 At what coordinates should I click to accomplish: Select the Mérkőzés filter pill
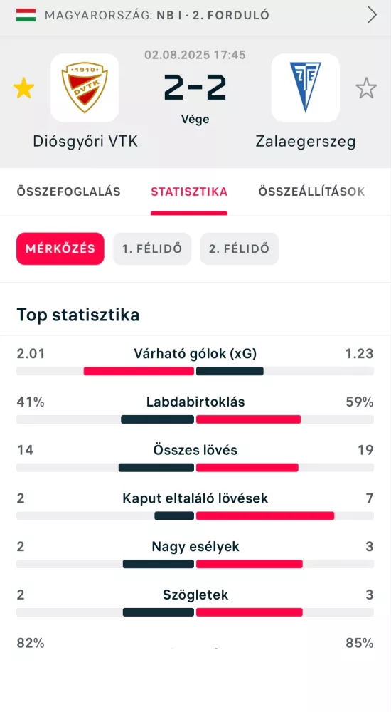60,248
